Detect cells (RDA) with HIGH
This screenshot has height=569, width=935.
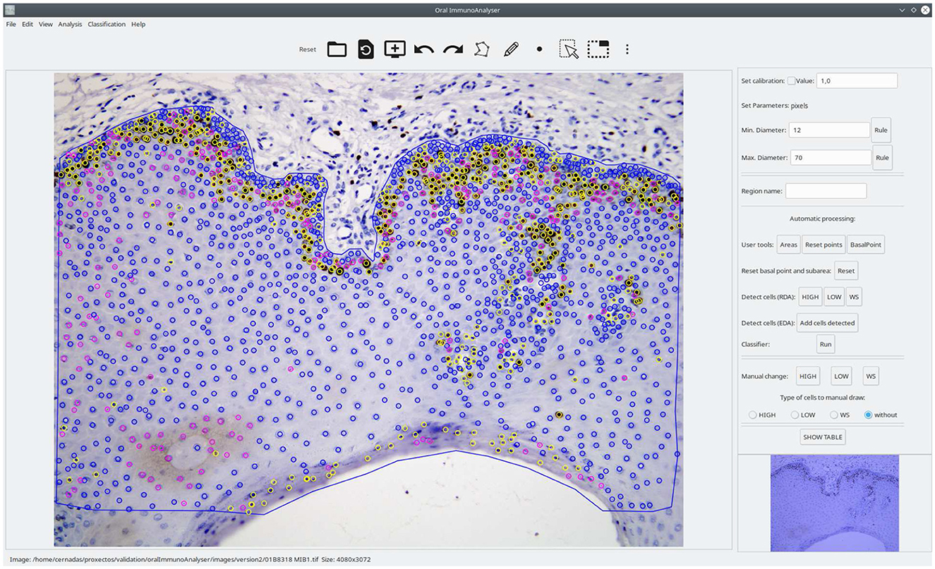point(810,297)
